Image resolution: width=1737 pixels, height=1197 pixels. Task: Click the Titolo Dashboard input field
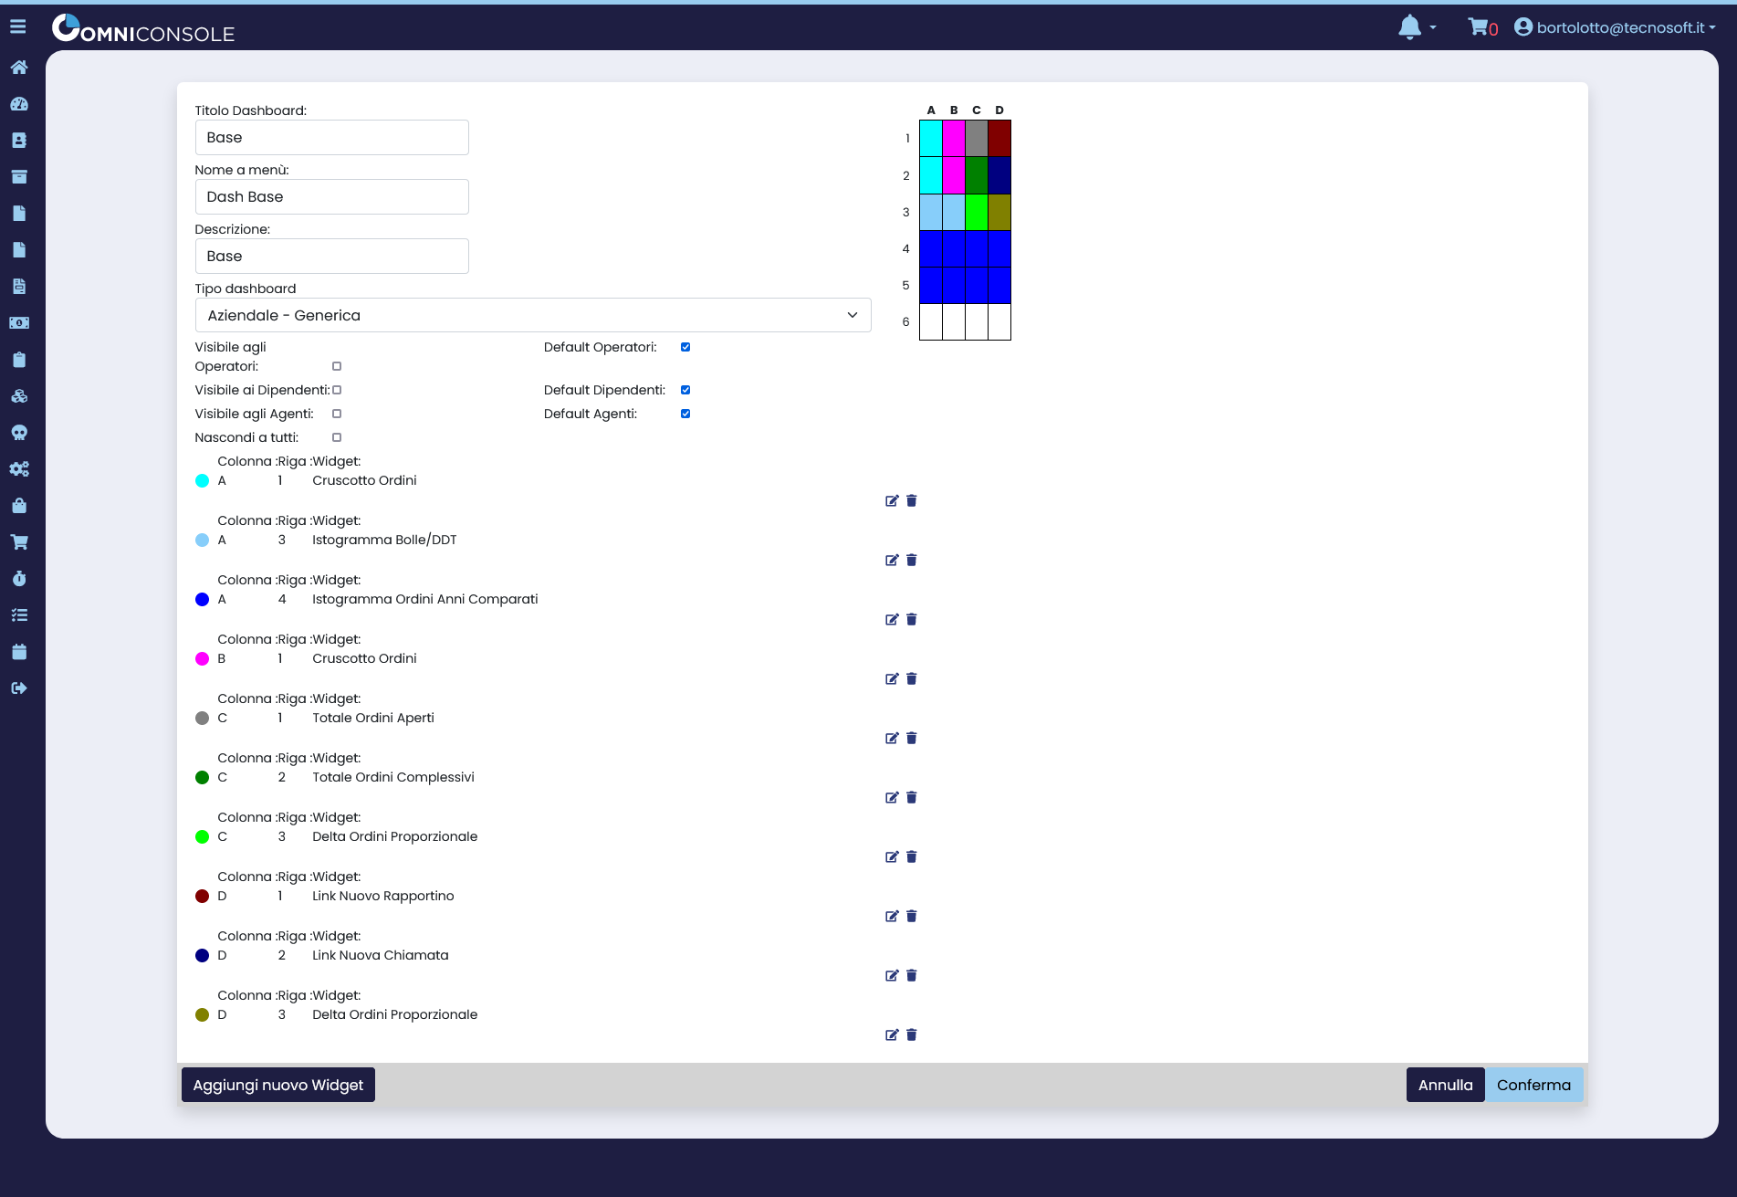[331, 137]
